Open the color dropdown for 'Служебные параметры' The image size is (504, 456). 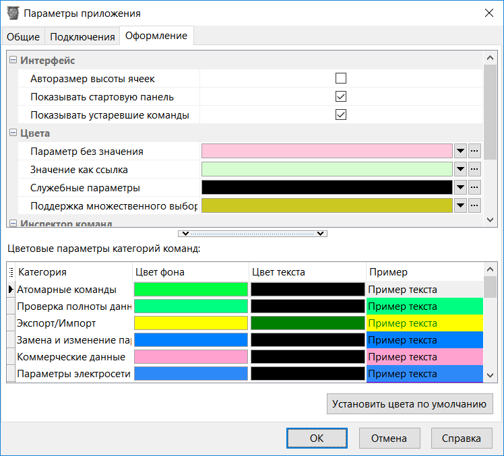pos(461,187)
